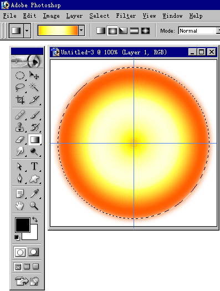220x291 pixels.
Task: Select the Magic Wand tool
Action: click(x=34, y=87)
